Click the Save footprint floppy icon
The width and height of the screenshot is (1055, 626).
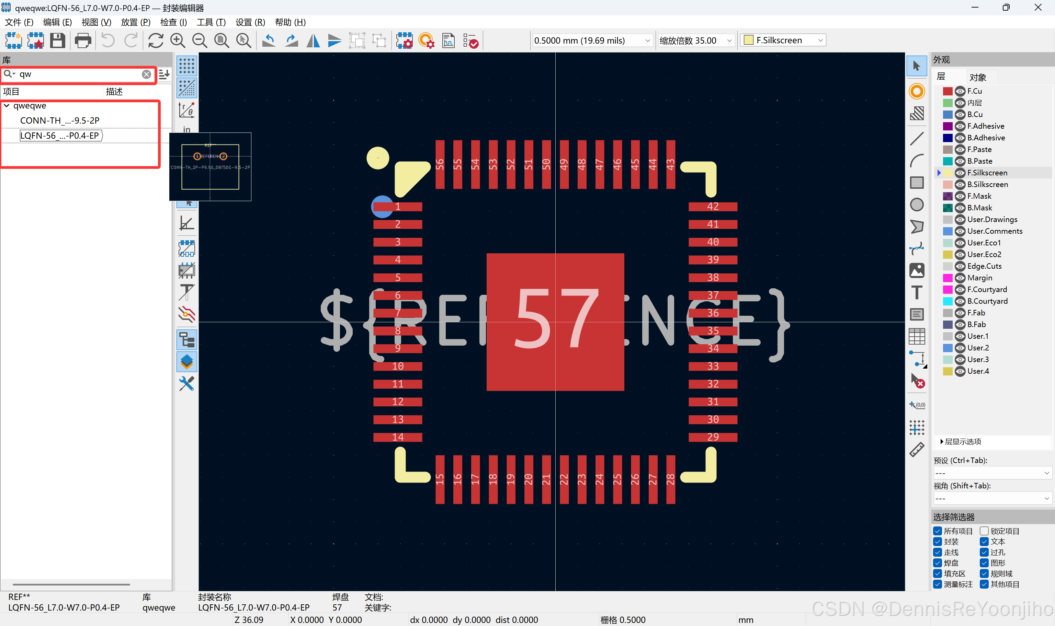[x=57, y=40]
